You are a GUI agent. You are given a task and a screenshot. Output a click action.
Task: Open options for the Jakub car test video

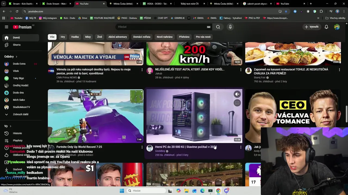click(x=241, y=70)
